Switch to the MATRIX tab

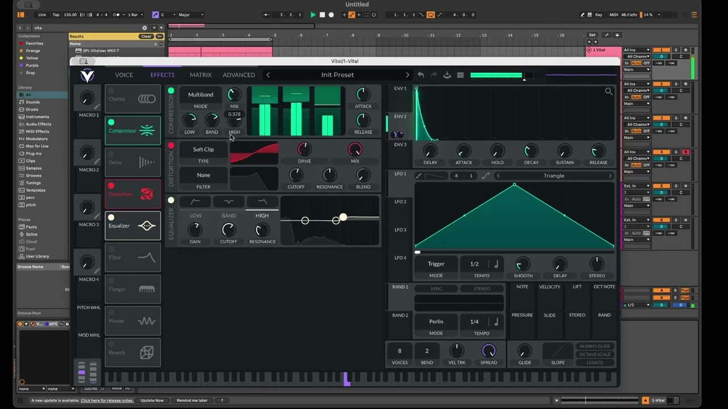click(x=200, y=75)
